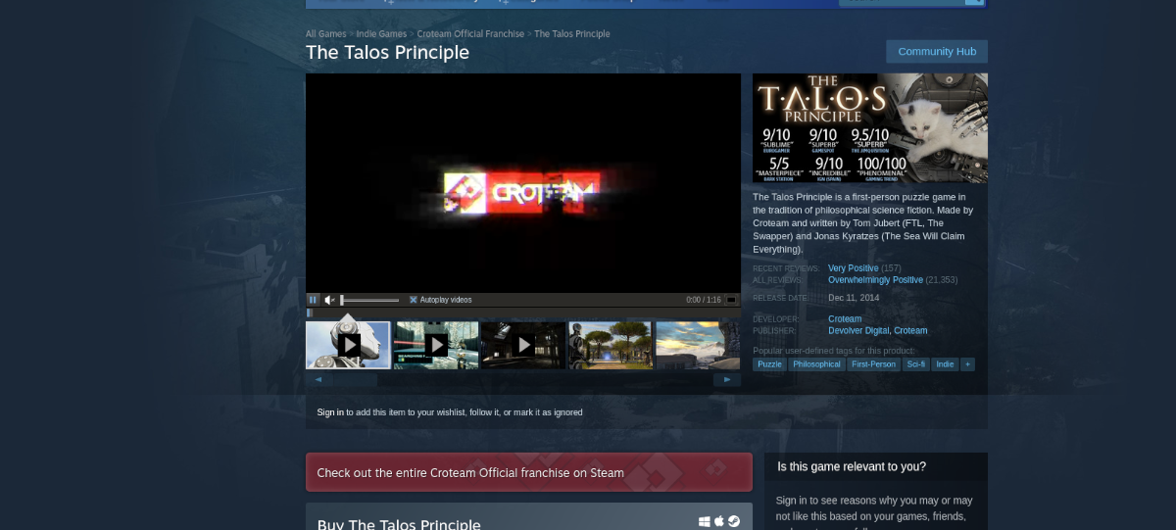Select the first trailer thumbnail with robot face
The image size is (1176, 530).
[x=348, y=345]
